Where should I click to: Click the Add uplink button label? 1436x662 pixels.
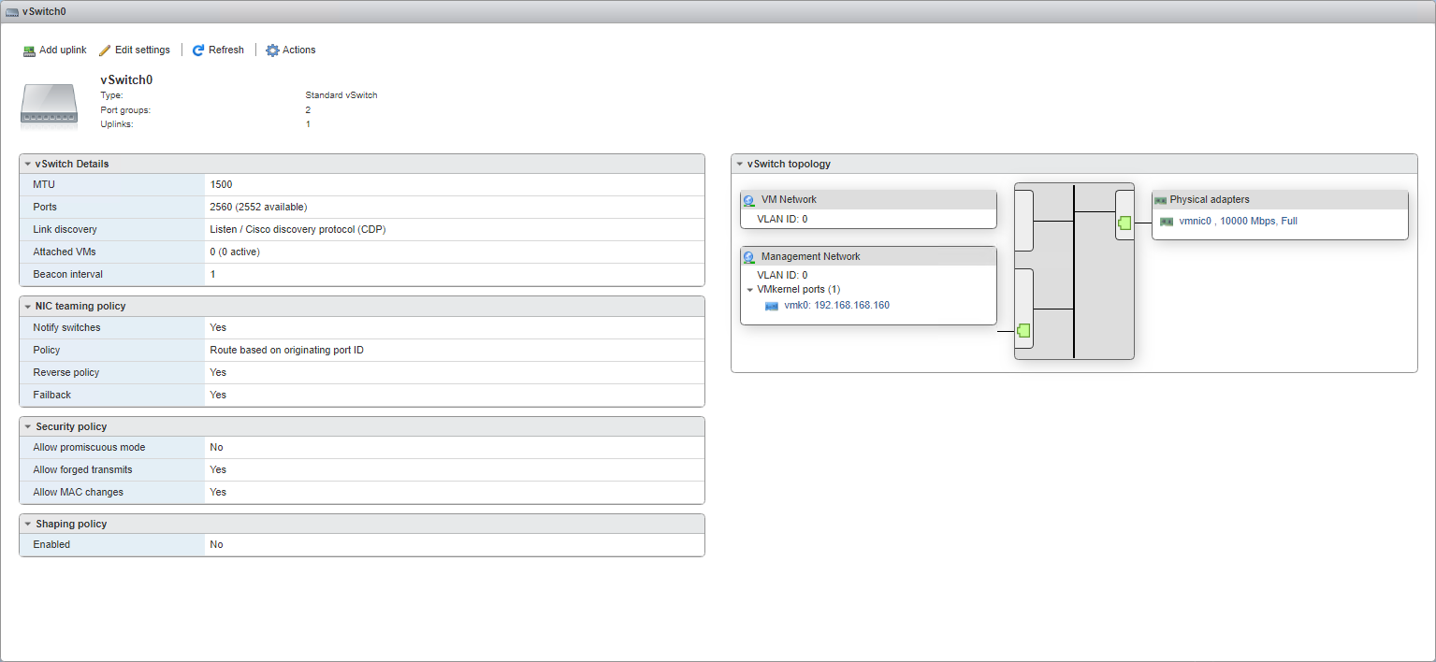(63, 50)
